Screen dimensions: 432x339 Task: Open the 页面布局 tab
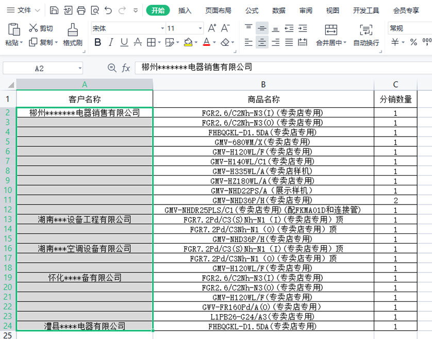coord(218,10)
